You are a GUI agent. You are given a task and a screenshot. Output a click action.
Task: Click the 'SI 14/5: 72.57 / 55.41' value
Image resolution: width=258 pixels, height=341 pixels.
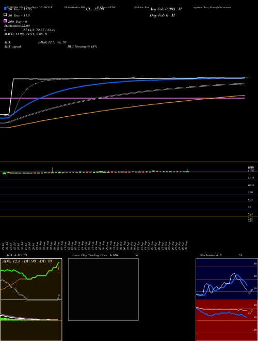tap(40, 30)
